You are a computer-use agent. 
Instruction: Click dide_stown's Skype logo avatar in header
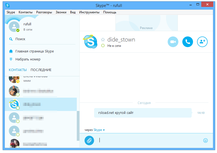point(90,42)
